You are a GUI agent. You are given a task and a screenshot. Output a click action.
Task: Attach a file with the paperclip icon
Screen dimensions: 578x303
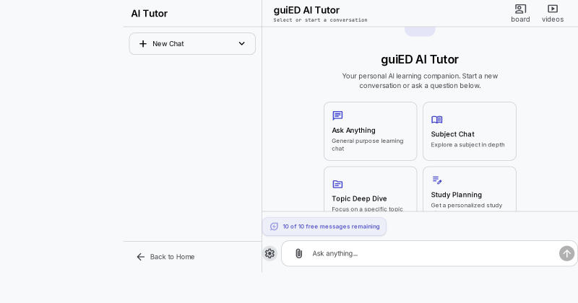coord(298,253)
